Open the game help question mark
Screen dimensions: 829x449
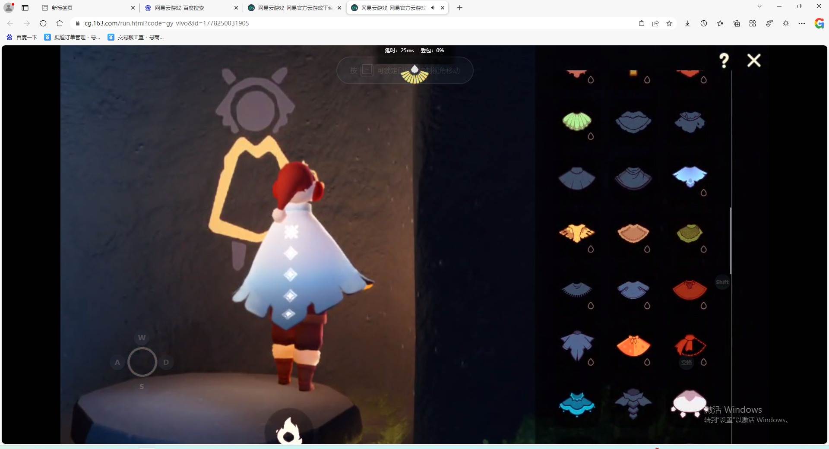coord(724,60)
